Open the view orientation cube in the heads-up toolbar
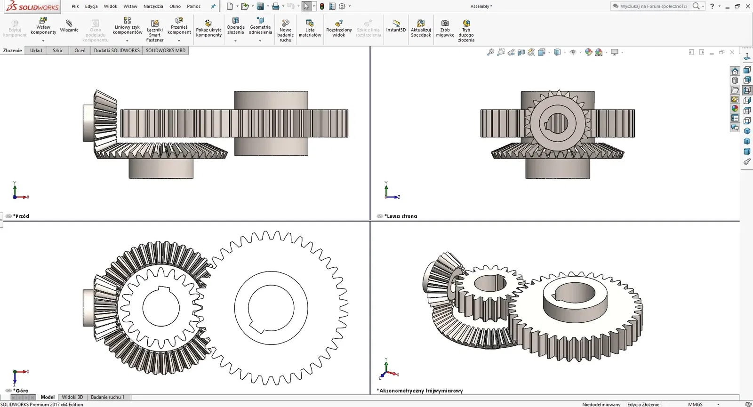This screenshot has width=753, height=407. pyautogui.click(x=542, y=52)
